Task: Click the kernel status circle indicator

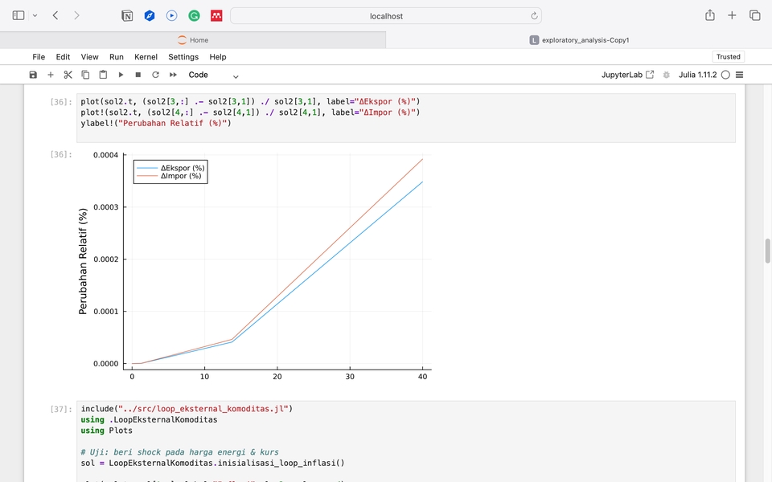Action: tap(725, 75)
